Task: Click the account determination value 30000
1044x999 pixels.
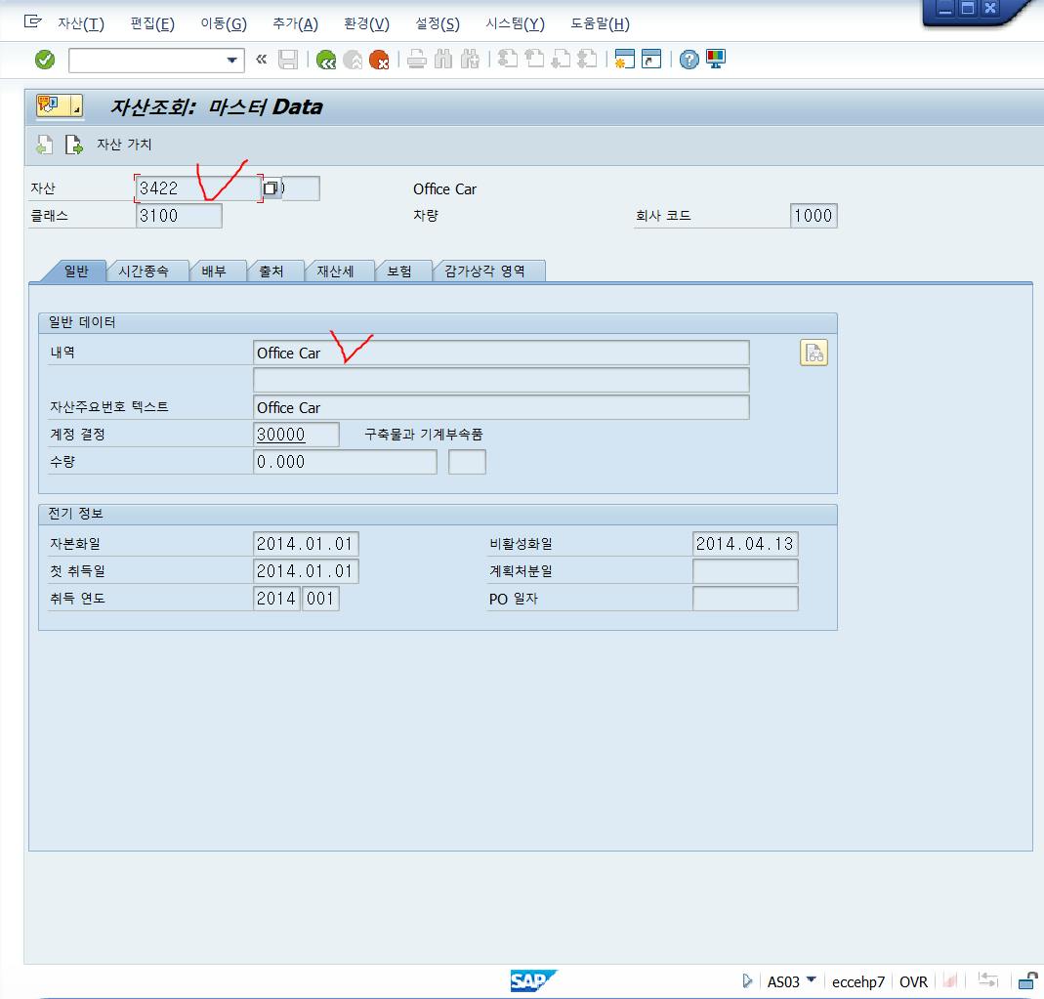Action: click(296, 435)
